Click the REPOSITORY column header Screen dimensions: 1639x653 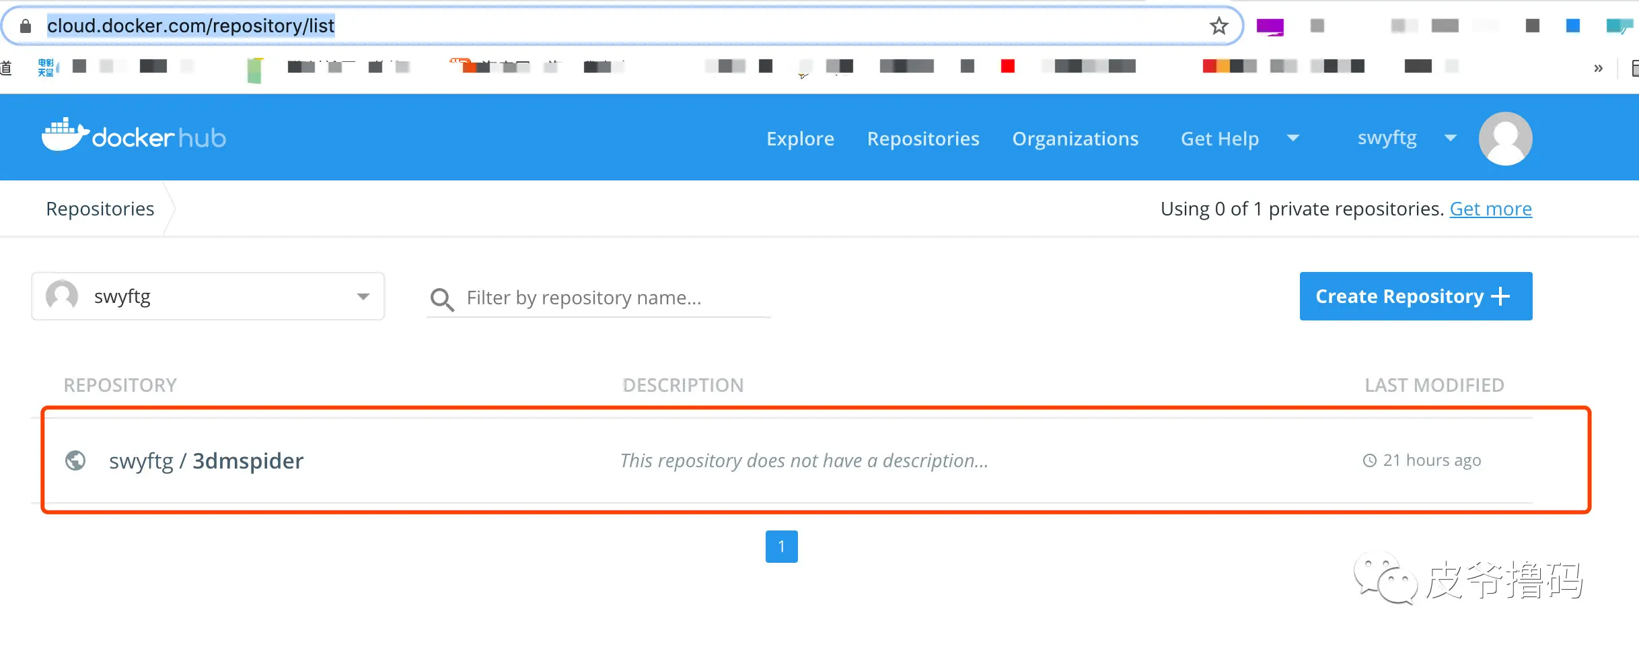120,385
